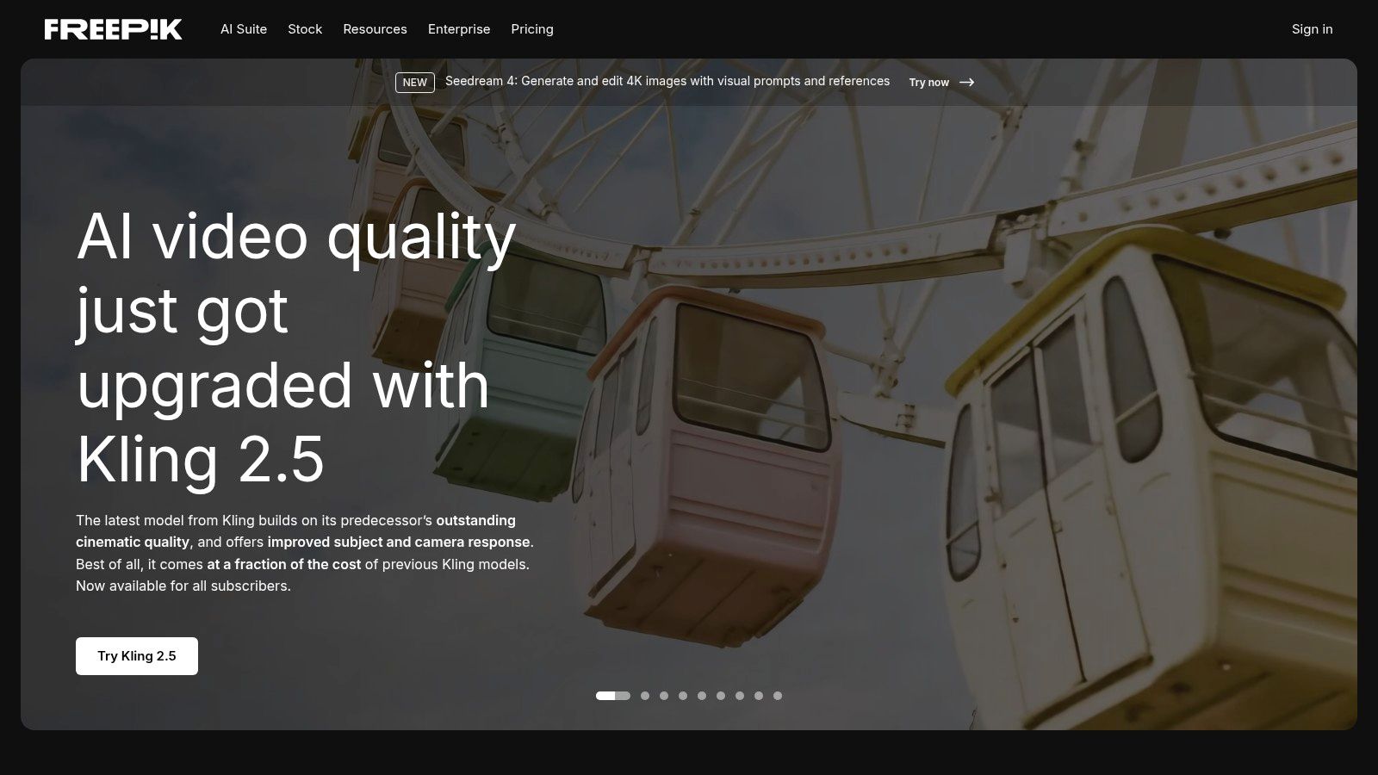
Task: Open the Pricing page
Action: pyautogui.click(x=532, y=29)
